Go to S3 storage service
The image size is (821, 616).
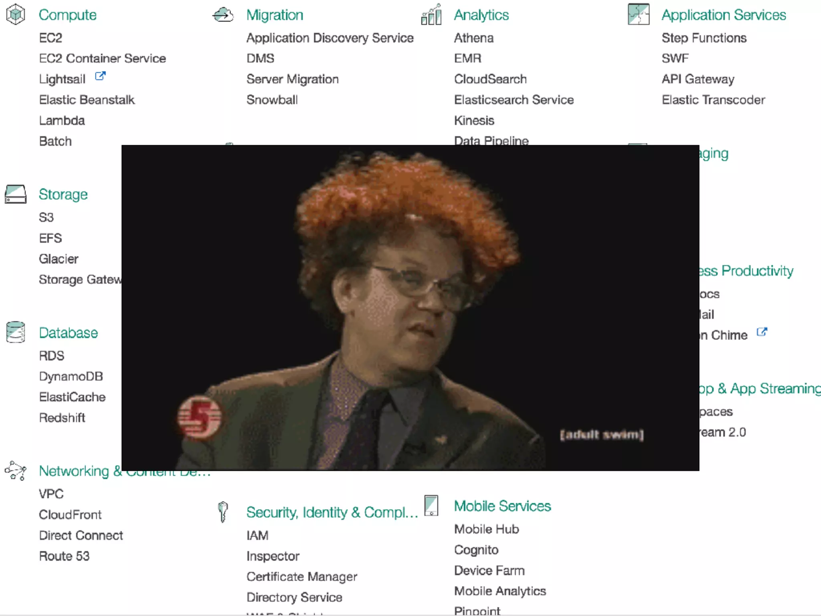click(x=46, y=217)
